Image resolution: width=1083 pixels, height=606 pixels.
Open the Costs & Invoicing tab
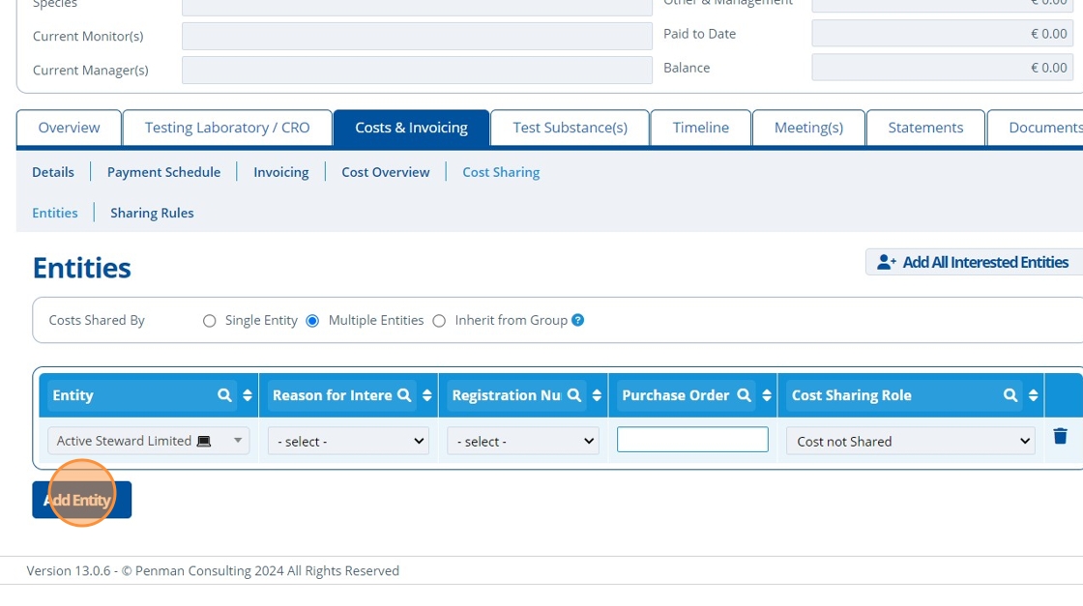412,128
